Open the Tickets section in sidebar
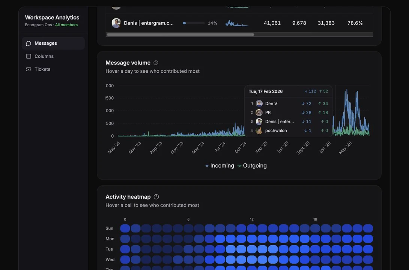The height and width of the screenshot is (270, 409). click(53, 69)
